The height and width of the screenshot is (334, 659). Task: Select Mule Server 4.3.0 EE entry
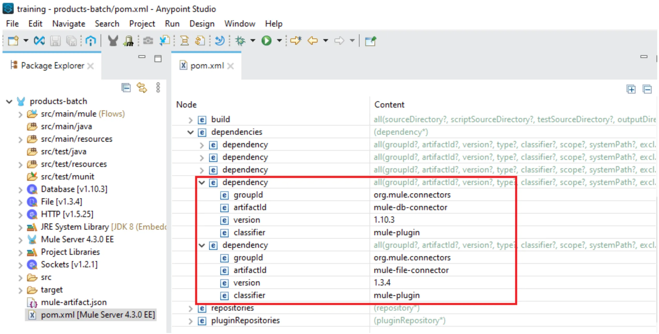[x=77, y=239]
